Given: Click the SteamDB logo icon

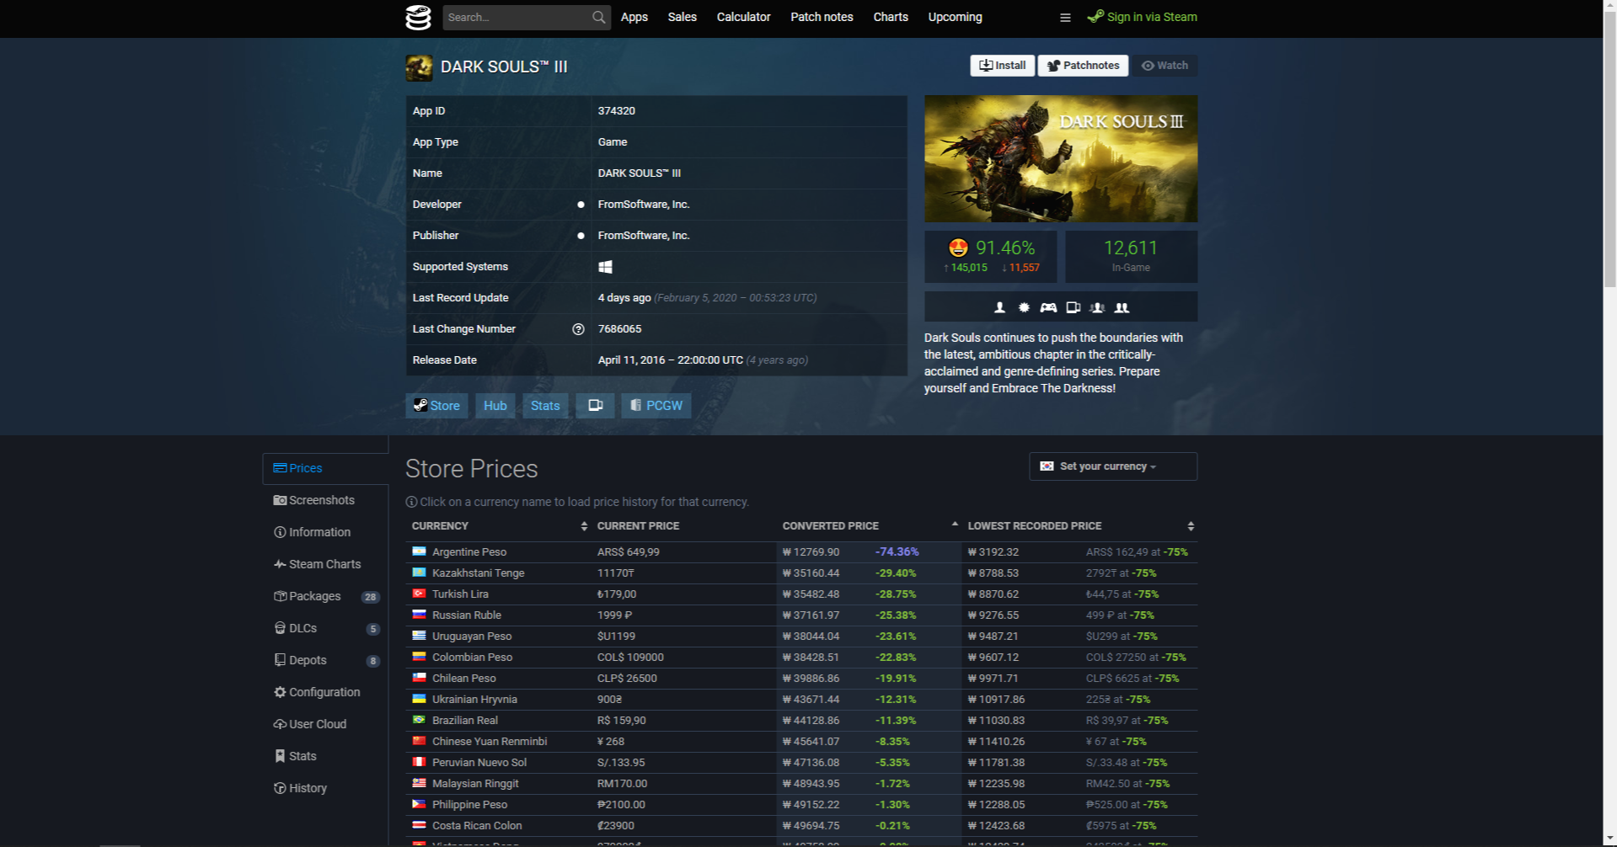Looking at the screenshot, I should pyautogui.click(x=418, y=17).
